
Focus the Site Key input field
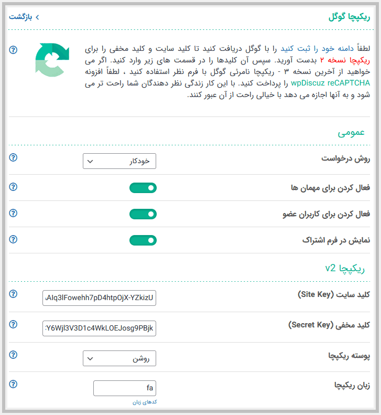(99, 298)
